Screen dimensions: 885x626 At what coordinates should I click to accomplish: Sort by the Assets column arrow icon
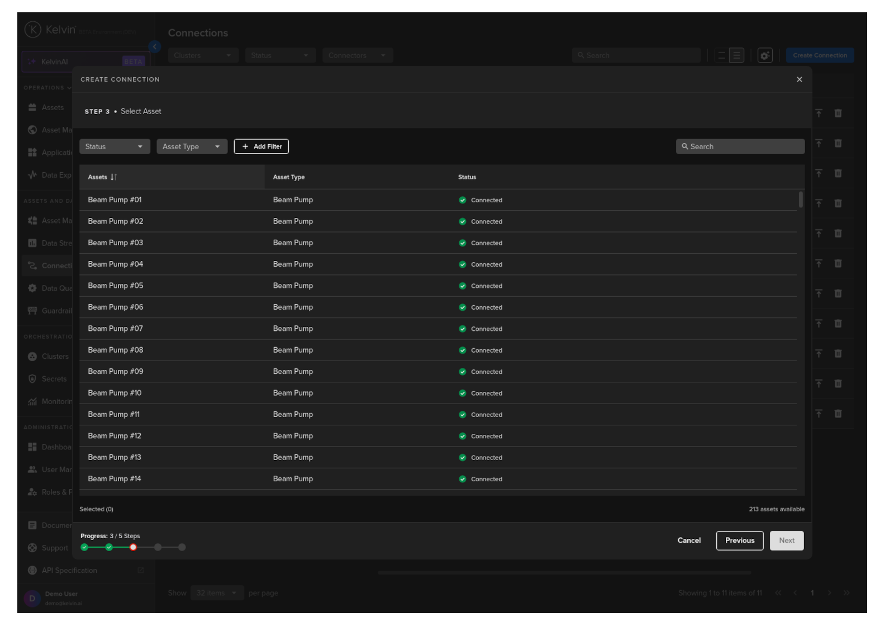[113, 177]
